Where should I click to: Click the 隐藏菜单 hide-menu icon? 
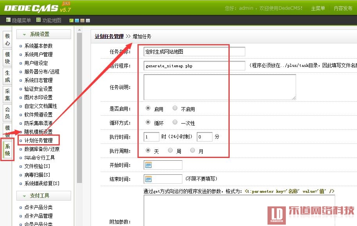coord(8,20)
